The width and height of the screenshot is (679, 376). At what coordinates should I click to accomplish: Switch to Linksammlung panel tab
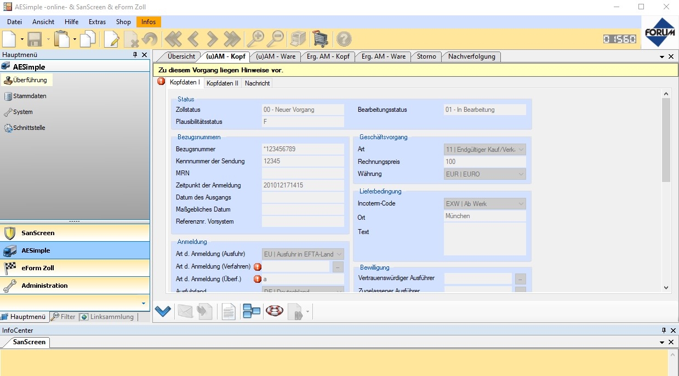click(107, 317)
